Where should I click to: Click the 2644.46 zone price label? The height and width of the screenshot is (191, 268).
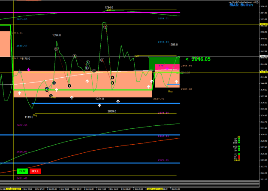pyautogui.click(x=187, y=66)
